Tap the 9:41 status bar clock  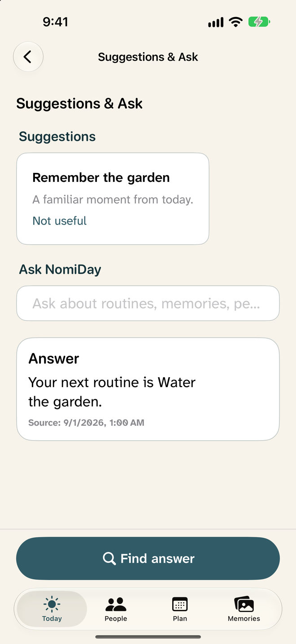coord(56,22)
